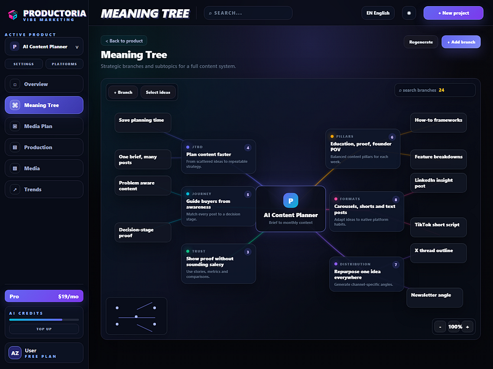Switch to the Platforms tab

(x=65, y=64)
